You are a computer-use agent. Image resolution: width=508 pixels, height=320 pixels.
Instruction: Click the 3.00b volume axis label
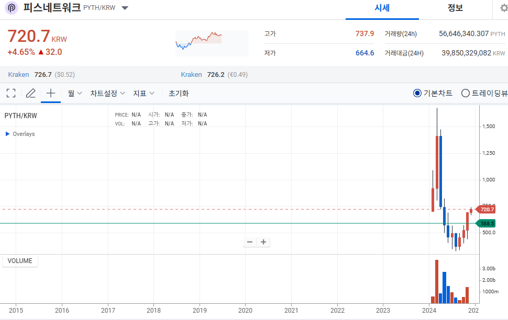(x=489, y=269)
